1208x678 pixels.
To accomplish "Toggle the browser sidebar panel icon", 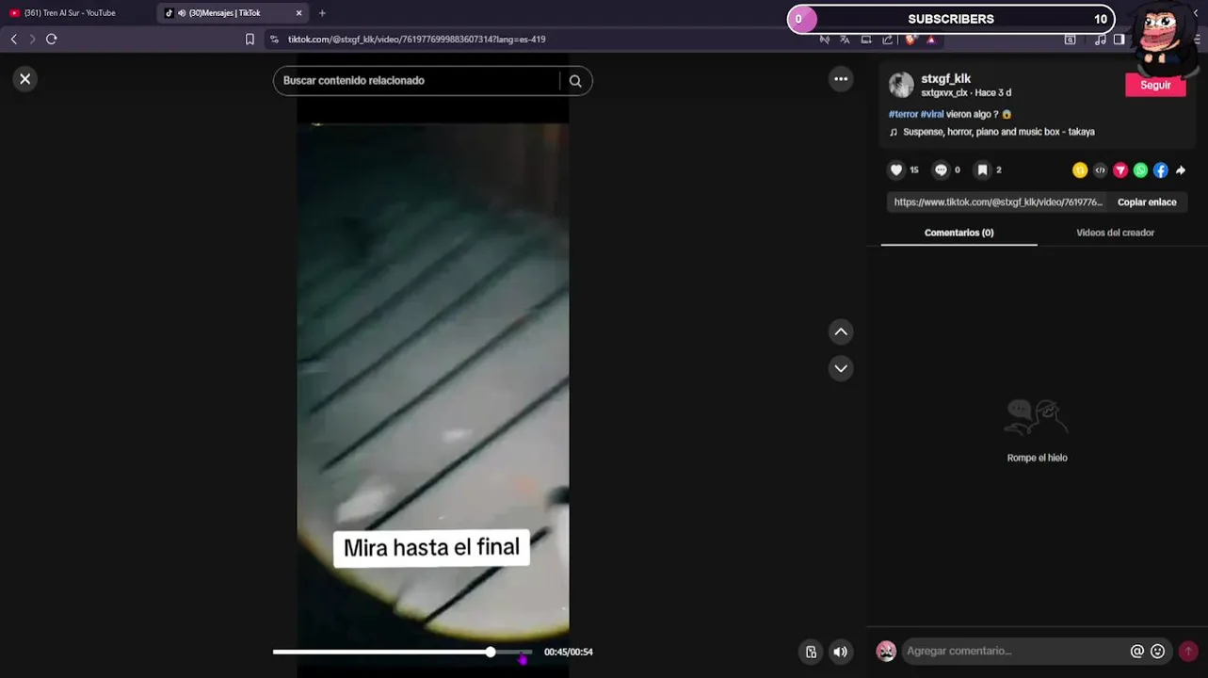I will coord(1119,40).
